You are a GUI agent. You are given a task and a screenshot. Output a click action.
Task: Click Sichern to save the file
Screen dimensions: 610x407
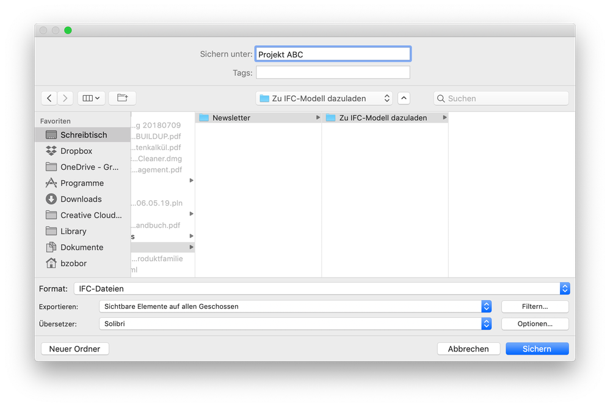coord(537,348)
